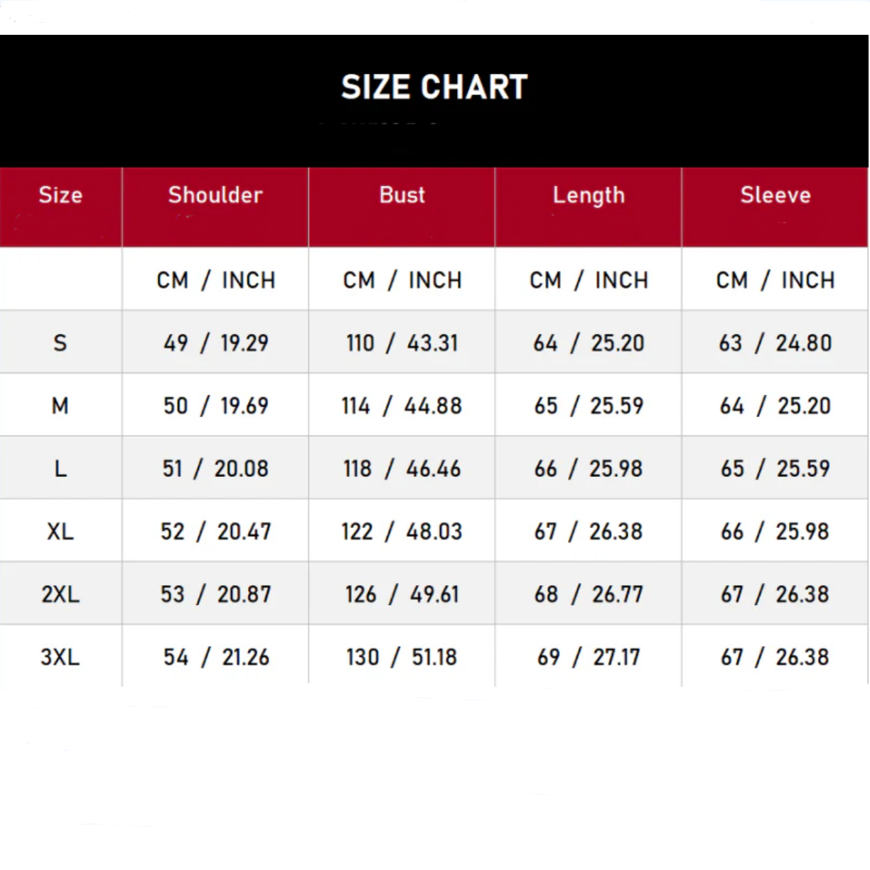Select the 130 / 51.18 bust cell
Image resolution: width=870 pixels, height=870 pixels.
[x=402, y=657]
